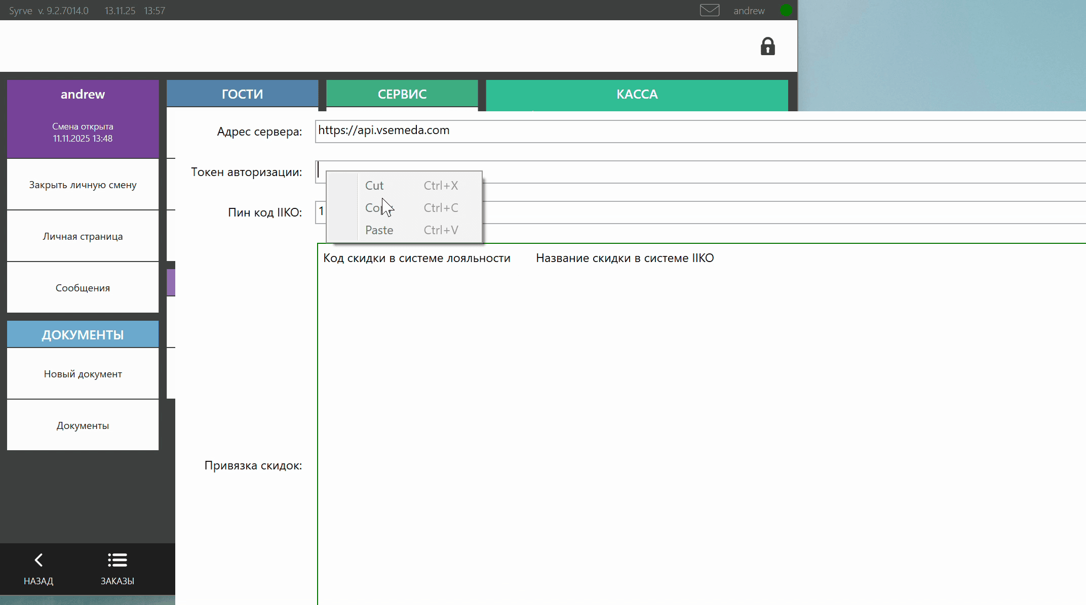1086x605 pixels.
Task: Click Закрыть личную смену button
Action: [83, 185]
